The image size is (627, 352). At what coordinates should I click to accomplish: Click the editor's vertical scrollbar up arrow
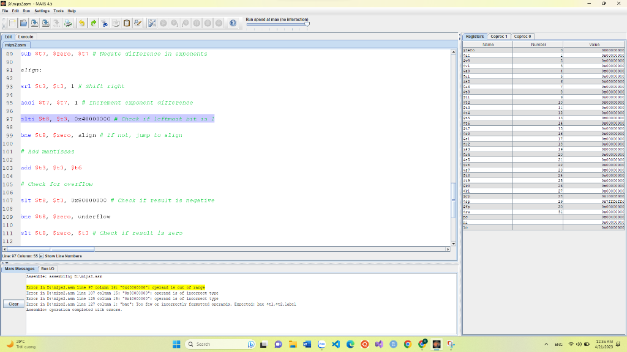click(x=453, y=52)
